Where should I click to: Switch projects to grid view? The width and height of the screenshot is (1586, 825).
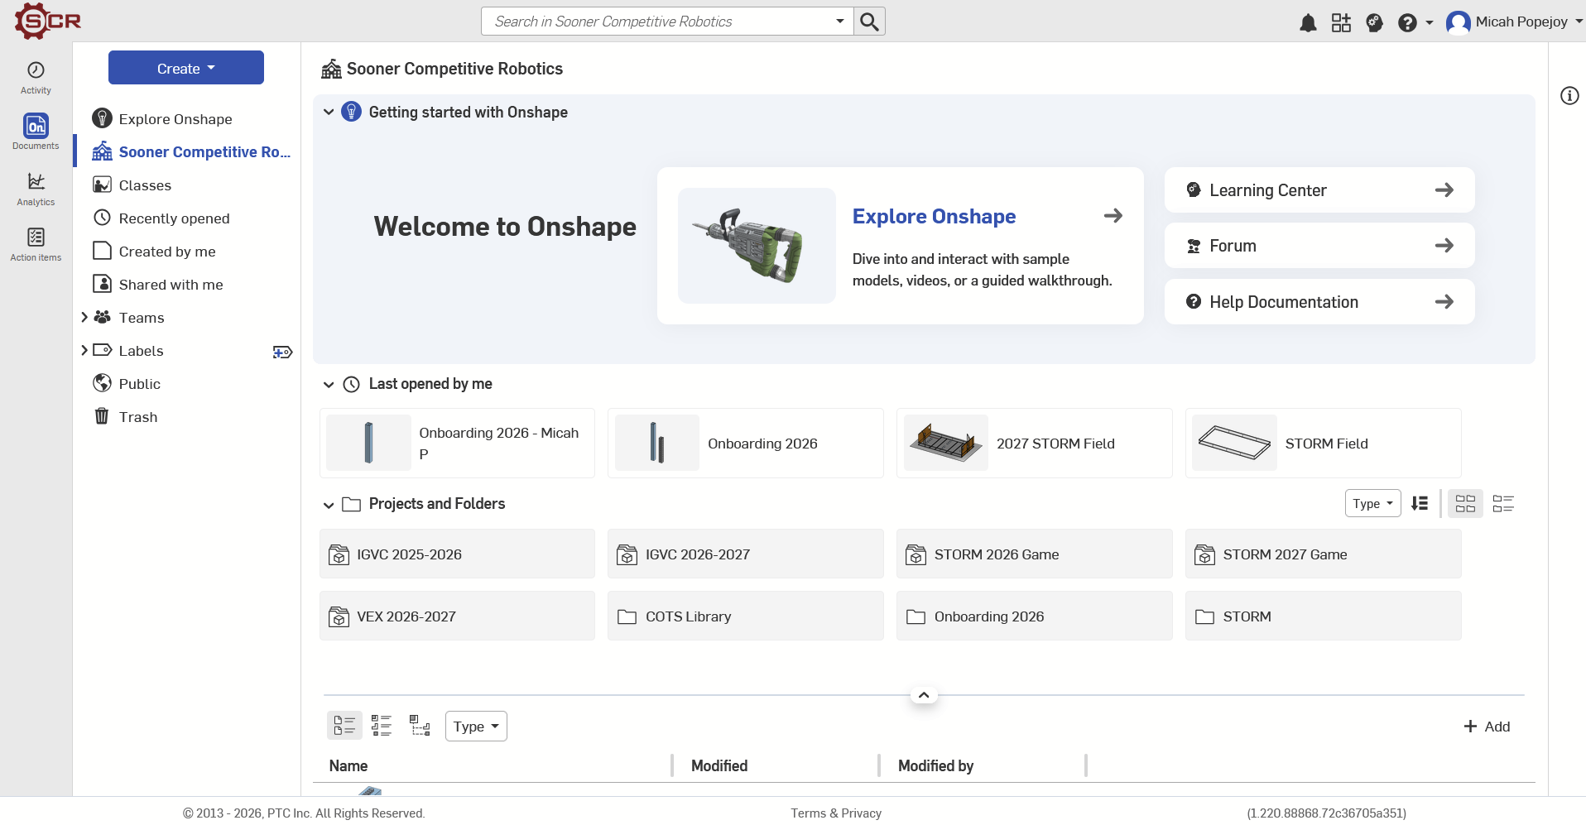(x=1465, y=503)
